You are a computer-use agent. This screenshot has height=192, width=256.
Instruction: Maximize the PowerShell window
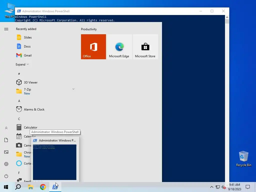point(212,11)
